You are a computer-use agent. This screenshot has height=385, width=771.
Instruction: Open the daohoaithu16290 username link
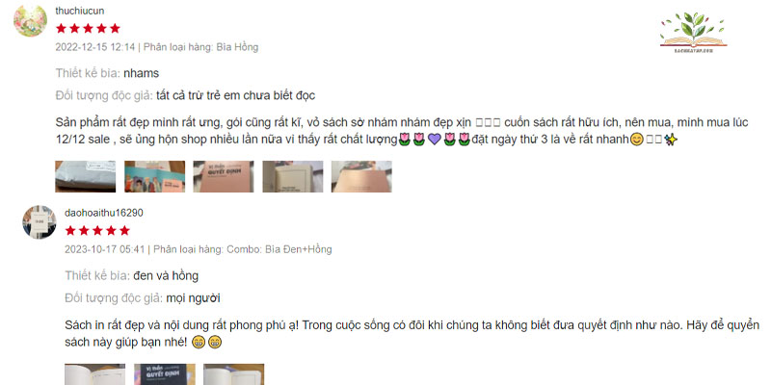pyautogui.click(x=104, y=213)
